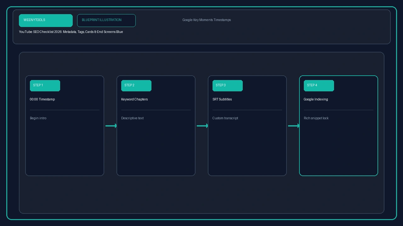The height and width of the screenshot is (226, 403).
Task: Click the 00:00 Timestamp heading
Action: (42, 100)
